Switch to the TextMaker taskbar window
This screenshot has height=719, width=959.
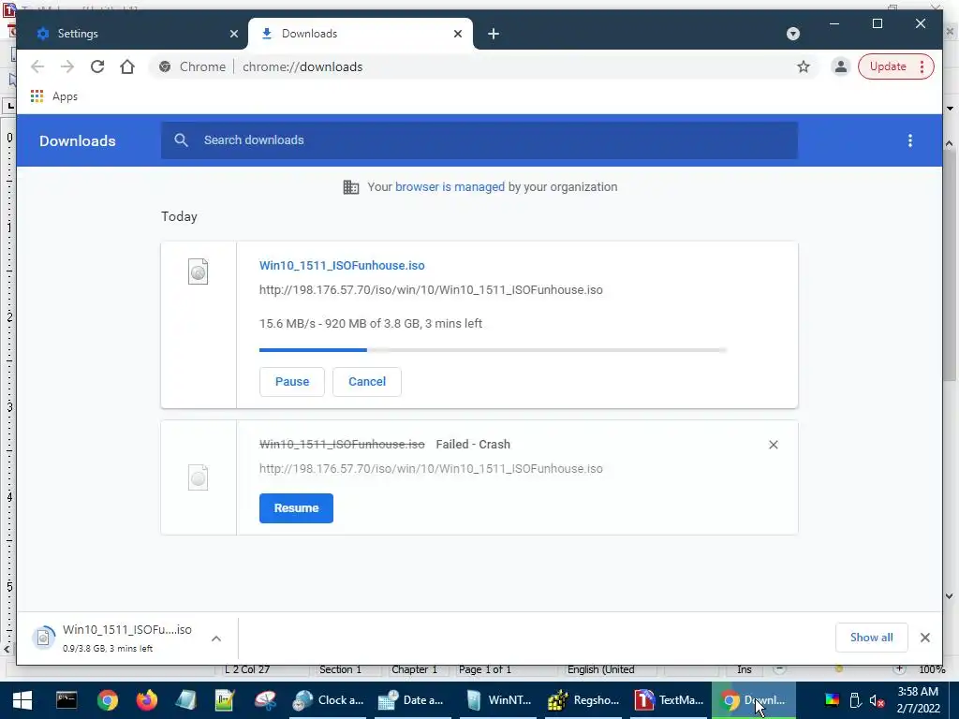click(669, 700)
